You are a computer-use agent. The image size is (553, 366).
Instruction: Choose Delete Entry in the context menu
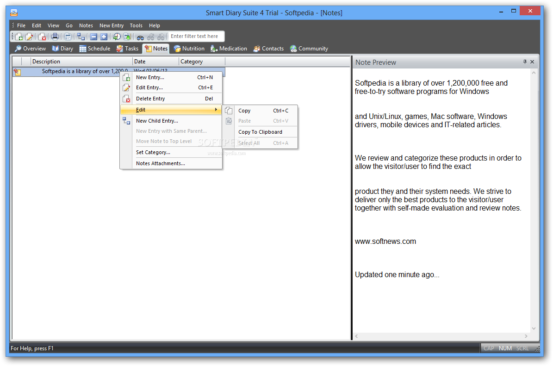(171, 99)
